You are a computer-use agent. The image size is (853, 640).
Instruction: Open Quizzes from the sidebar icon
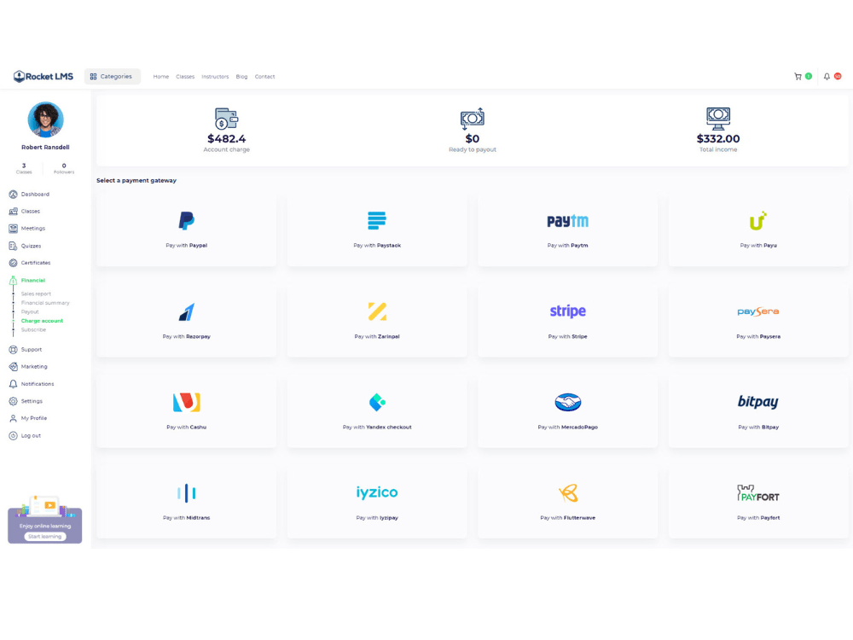point(13,245)
